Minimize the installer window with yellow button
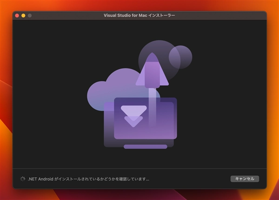Image resolution: width=279 pixels, height=200 pixels. pyautogui.click(x=23, y=16)
